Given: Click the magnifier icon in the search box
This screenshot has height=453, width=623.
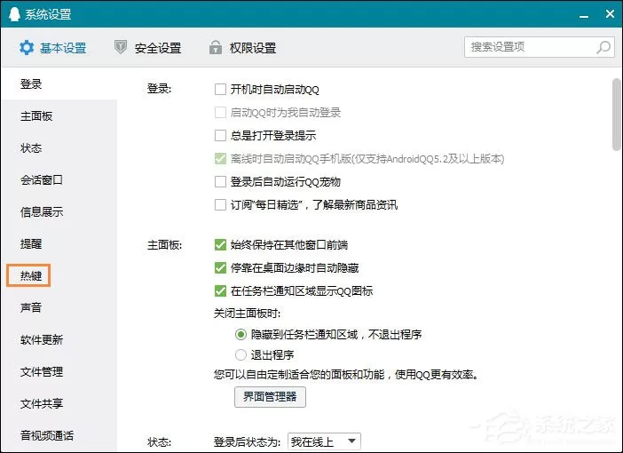Looking at the screenshot, I should pyautogui.click(x=603, y=47).
